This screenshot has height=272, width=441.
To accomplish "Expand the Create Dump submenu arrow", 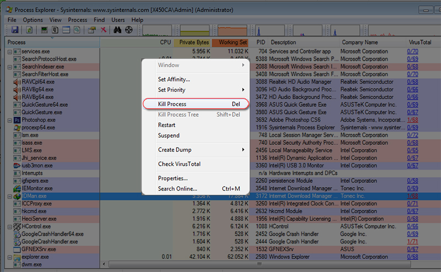I will pyautogui.click(x=243, y=150).
